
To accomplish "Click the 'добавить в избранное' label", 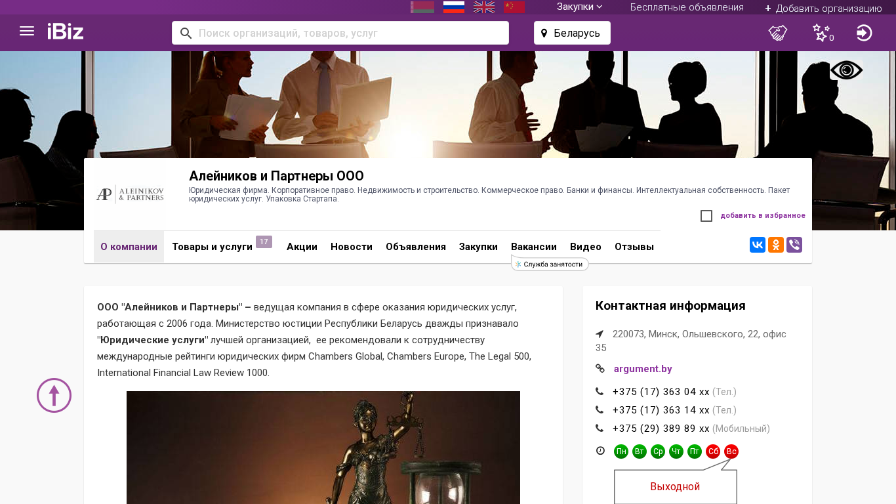I will 763,215.
